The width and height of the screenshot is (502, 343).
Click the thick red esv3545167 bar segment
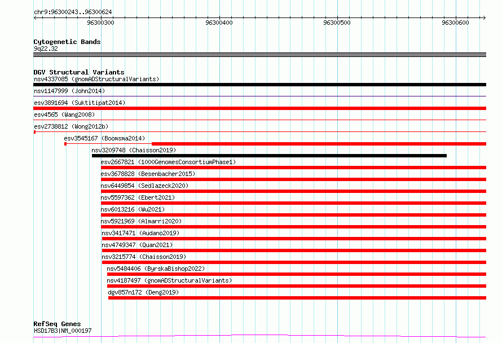319,144
